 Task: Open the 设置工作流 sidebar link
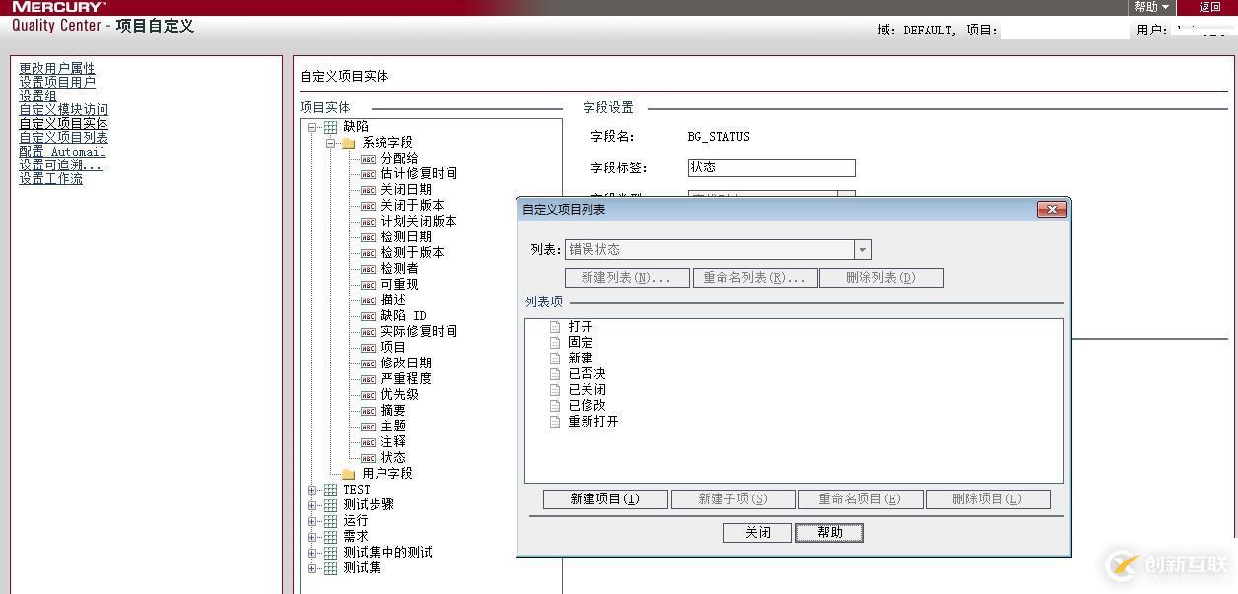49,178
